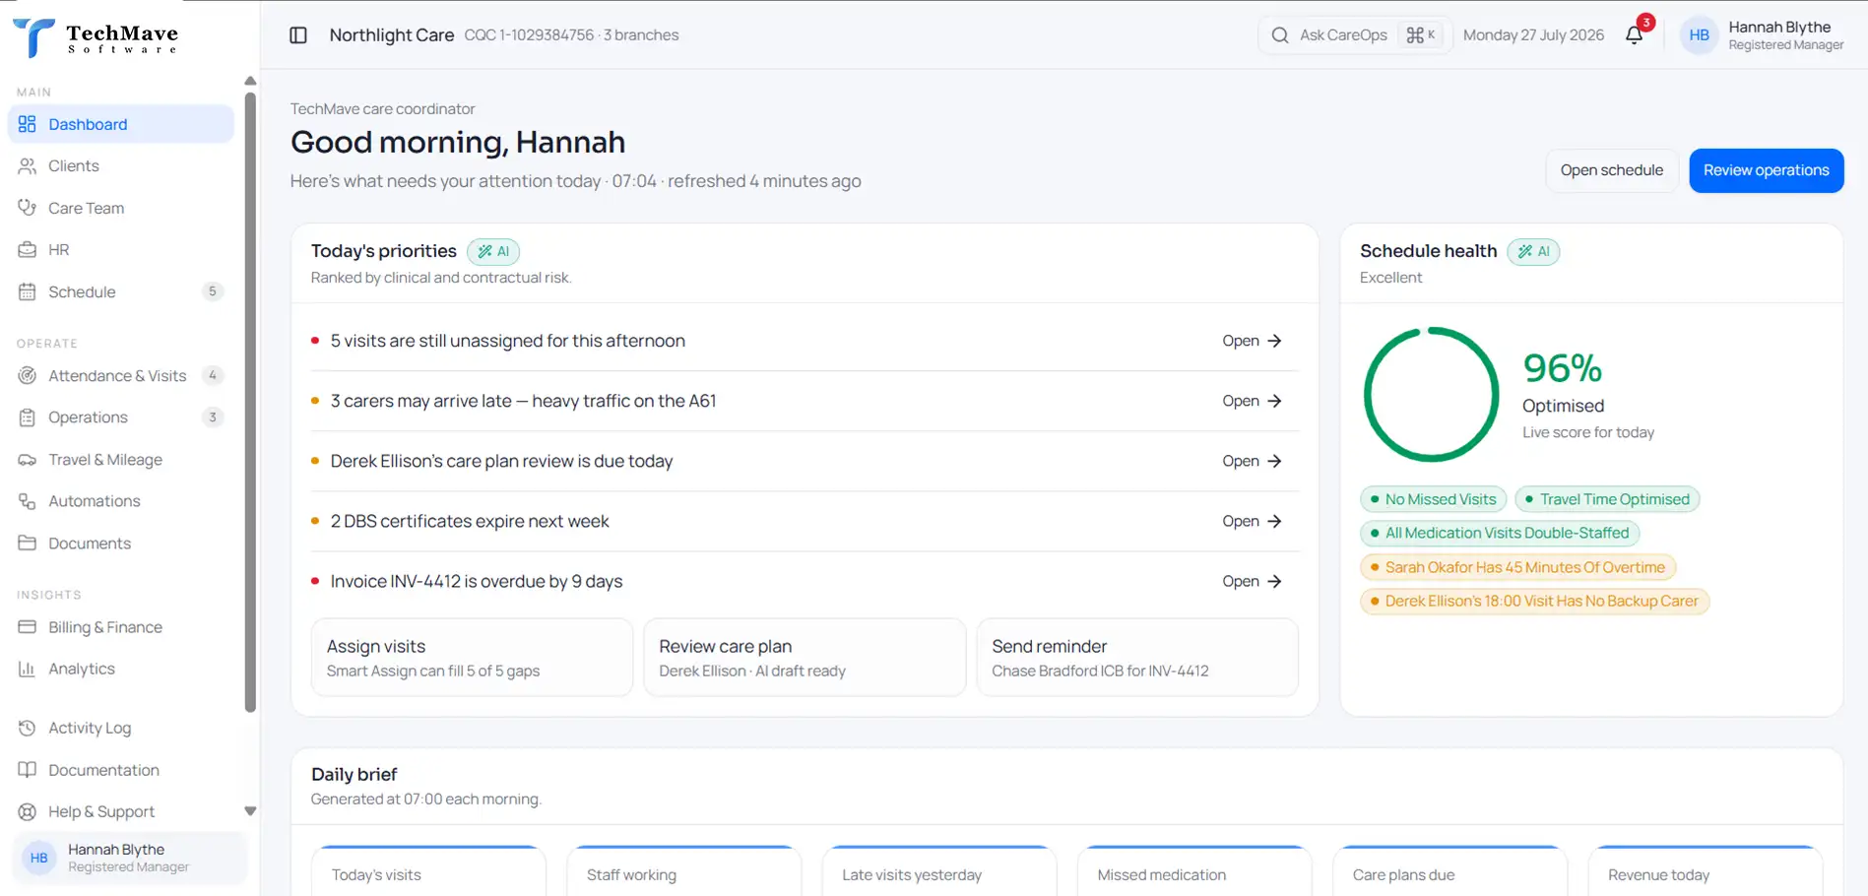Click the Travel & Mileage car icon
1868x896 pixels.
point(28,460)
